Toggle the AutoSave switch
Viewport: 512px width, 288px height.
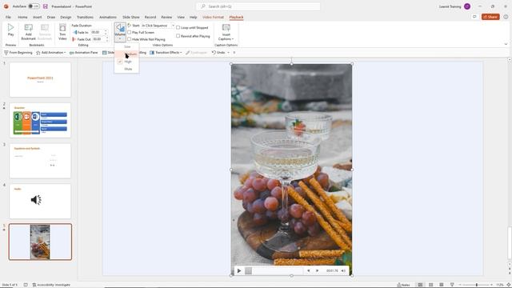(x=34, y=6)
